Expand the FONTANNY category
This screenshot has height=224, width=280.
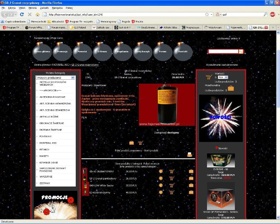click(45, 136)
